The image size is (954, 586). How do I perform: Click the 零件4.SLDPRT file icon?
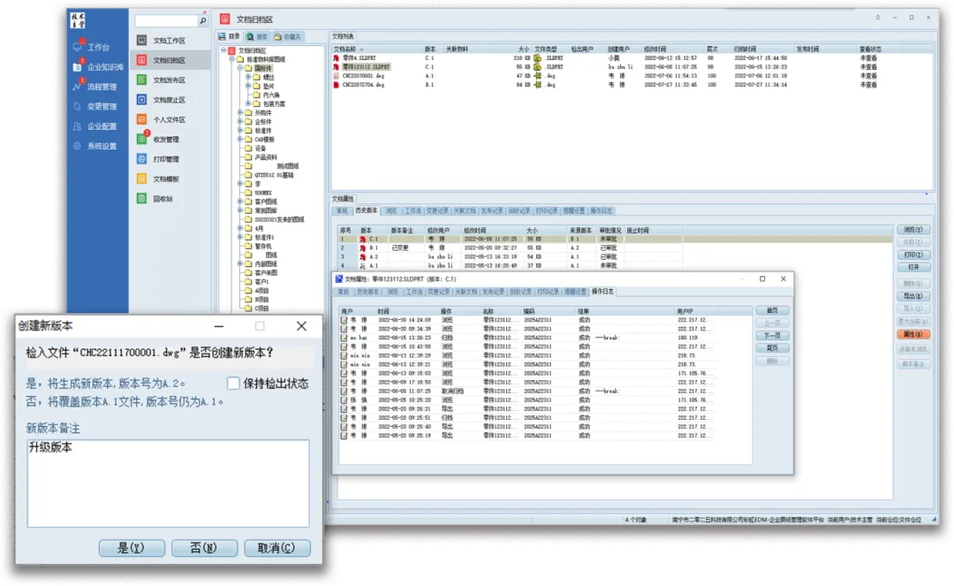pyautogui.click(x=336, y=57)
